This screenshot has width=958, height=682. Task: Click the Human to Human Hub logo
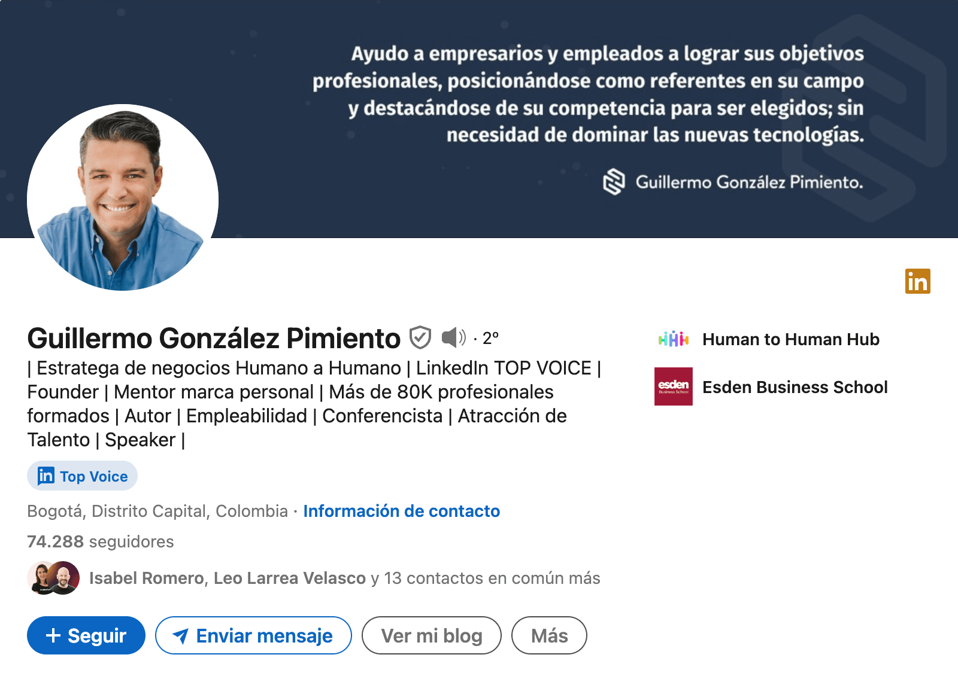[672, 339]
